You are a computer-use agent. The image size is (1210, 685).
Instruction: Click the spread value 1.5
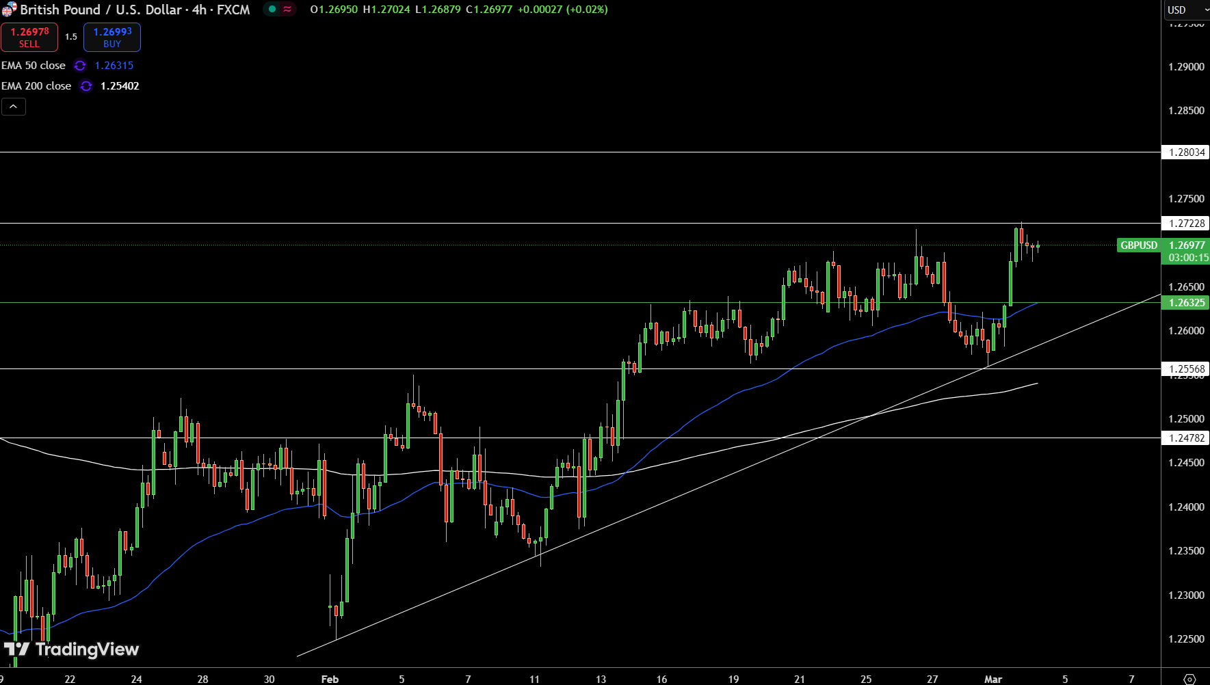(71, 37)
